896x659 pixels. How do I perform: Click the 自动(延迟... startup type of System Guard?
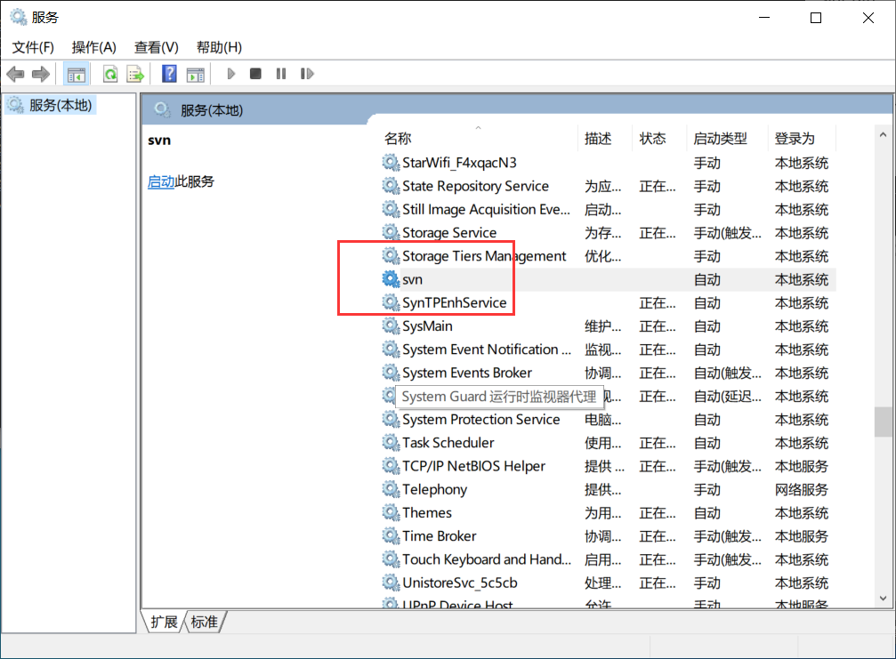pyautogui.click(x=728, y=397)
